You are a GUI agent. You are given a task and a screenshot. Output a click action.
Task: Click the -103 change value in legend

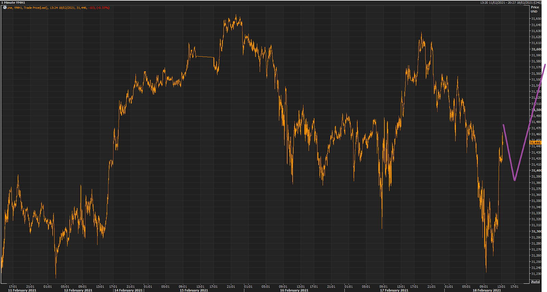92,8
